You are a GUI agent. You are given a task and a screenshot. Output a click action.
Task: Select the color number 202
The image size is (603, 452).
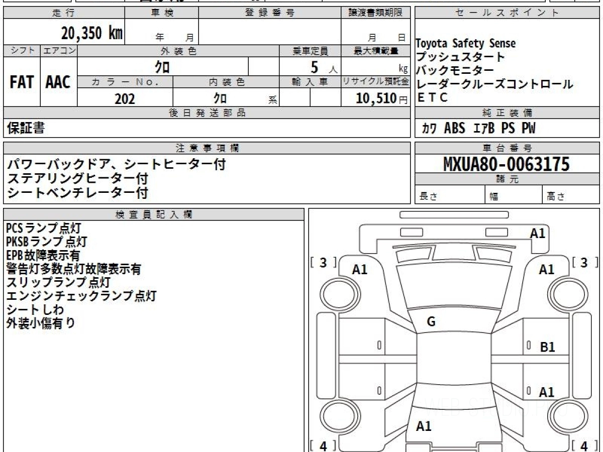coord(125,98)
